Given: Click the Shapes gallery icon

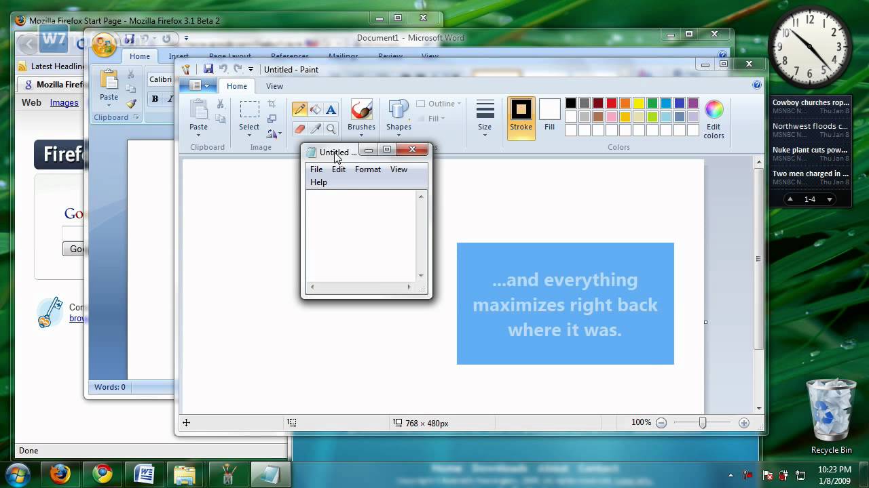Looking at the screenshot, I should coord(399,110).
